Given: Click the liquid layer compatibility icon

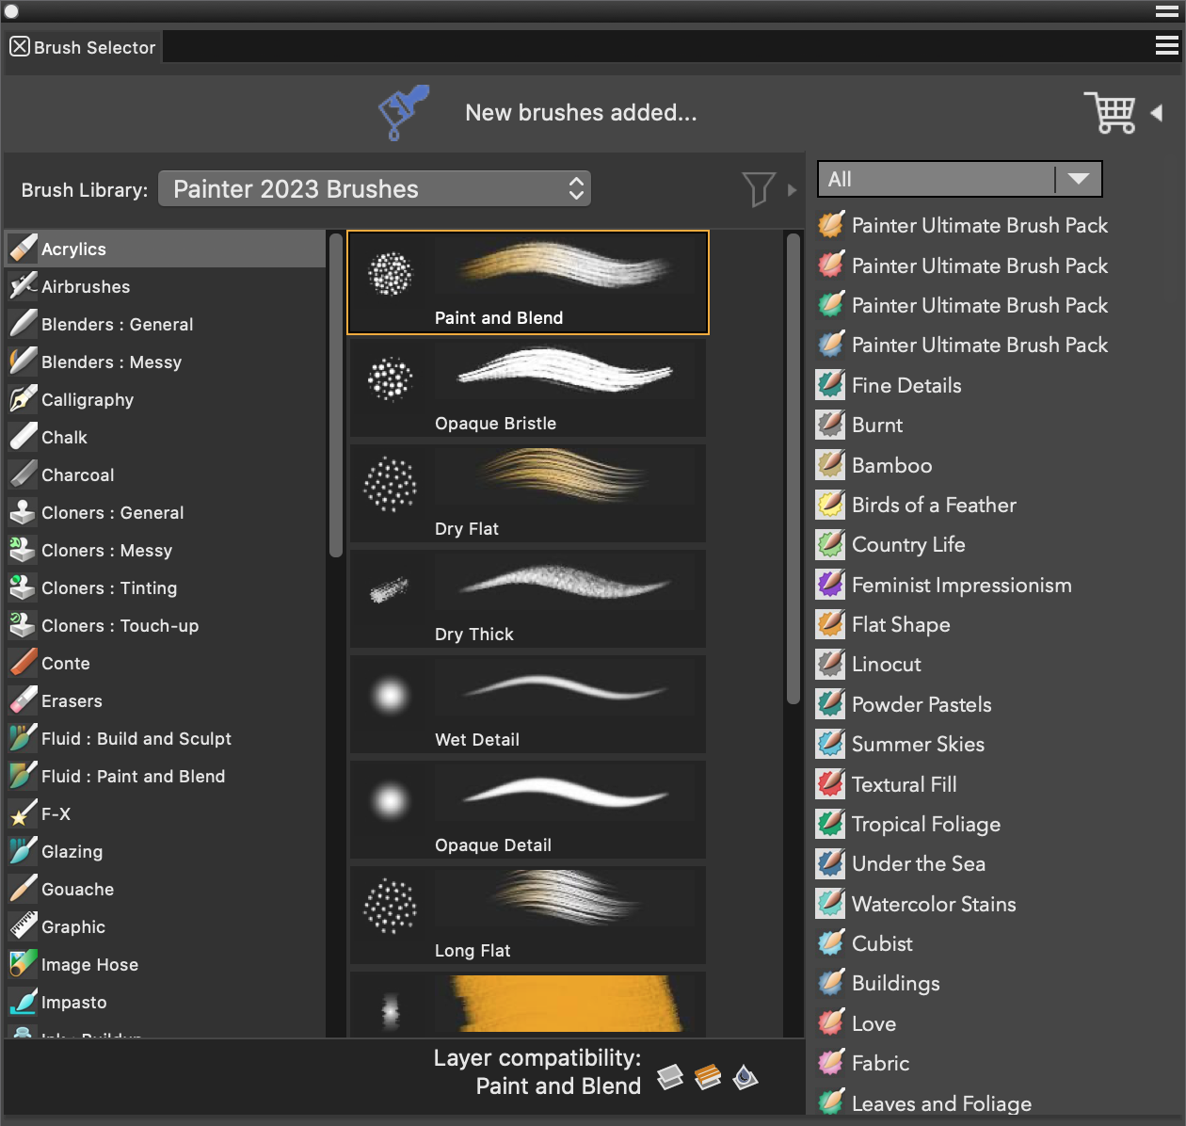Looking at the screenshot, I should 745,1077.
